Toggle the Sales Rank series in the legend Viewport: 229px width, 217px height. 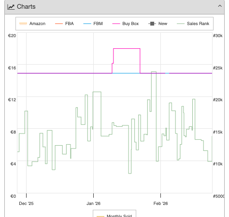click(193, 24)
